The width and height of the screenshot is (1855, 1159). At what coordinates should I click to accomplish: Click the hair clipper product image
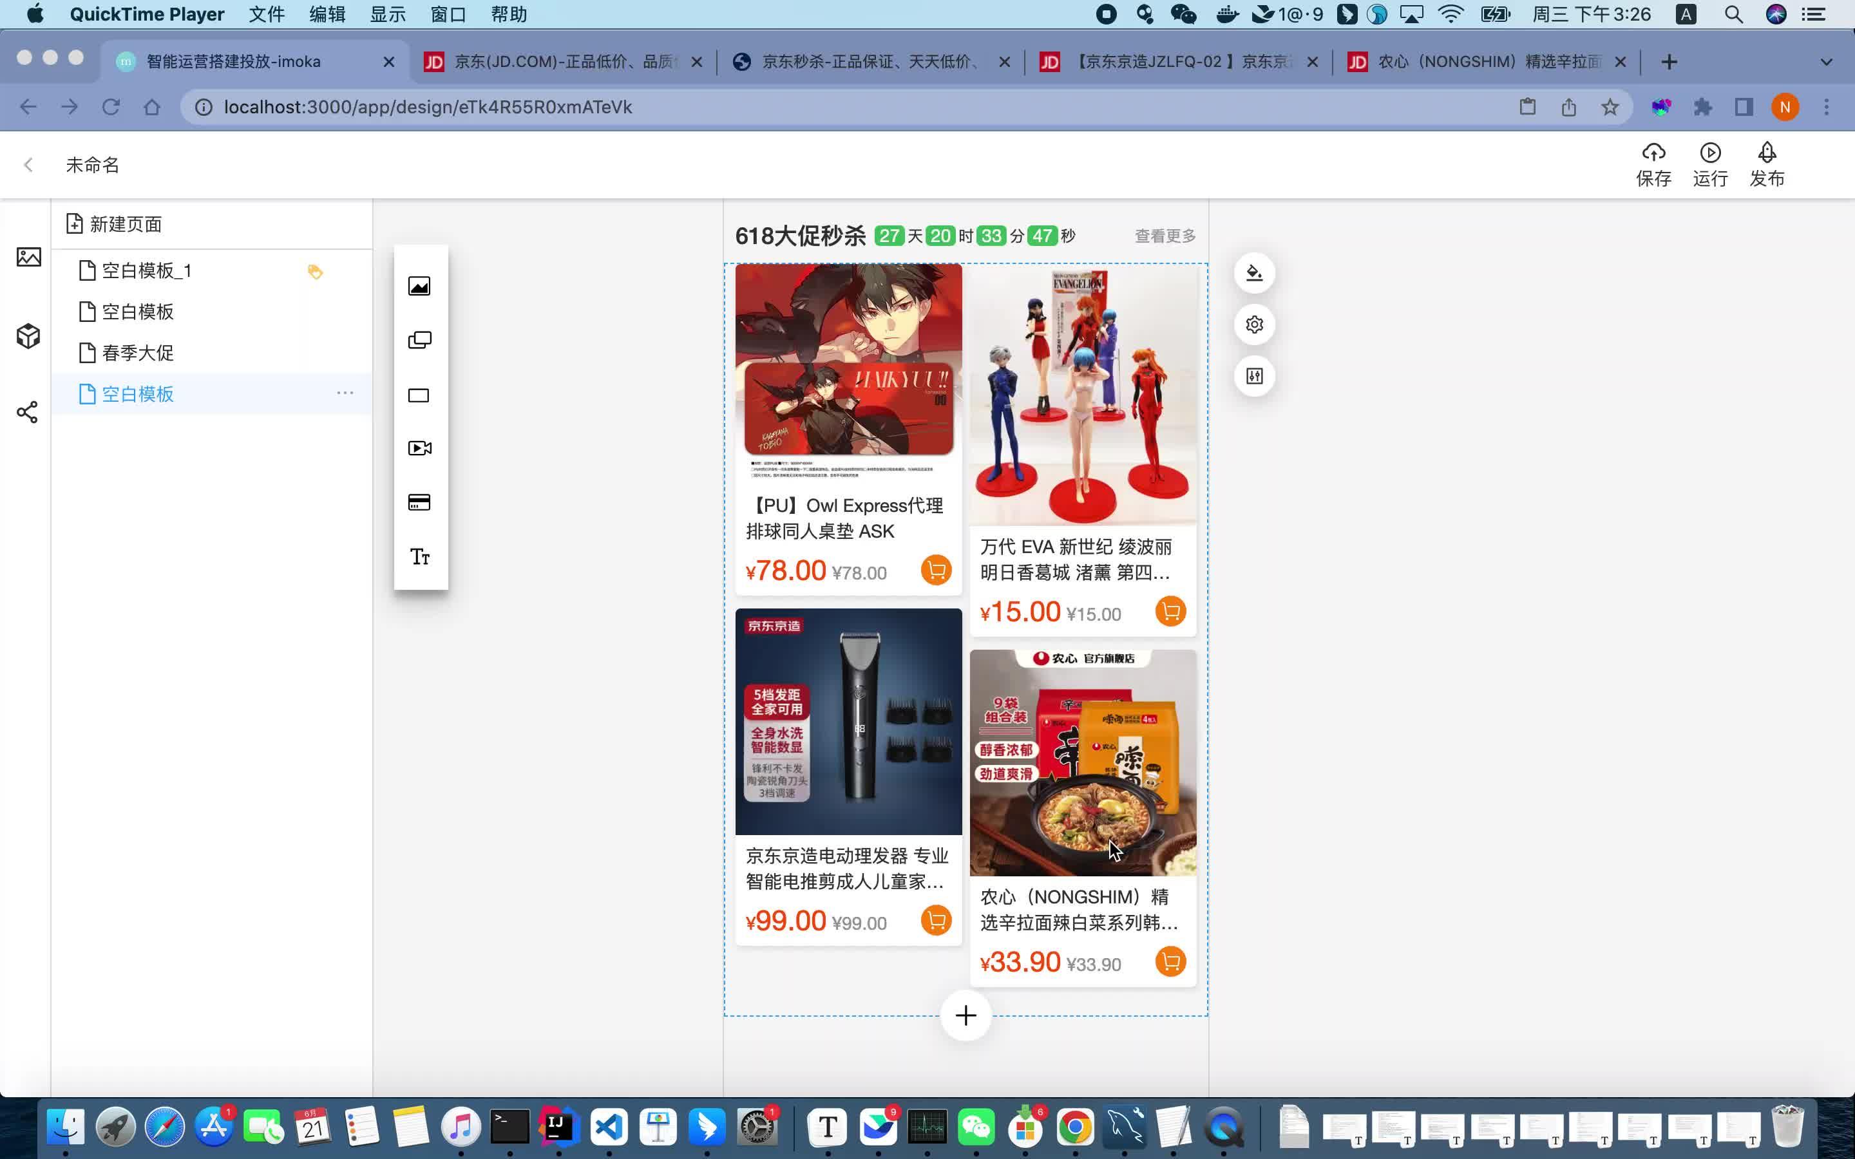(x=848, y=722)
